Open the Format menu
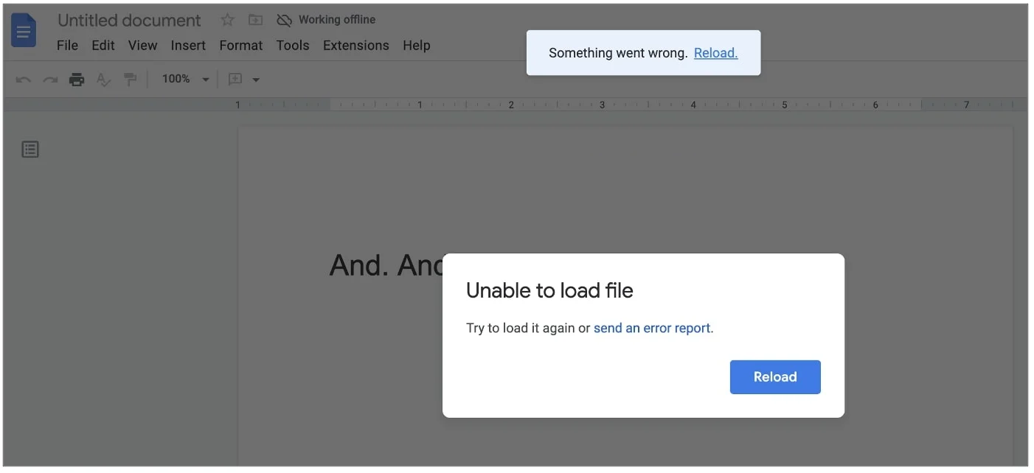 (x=240, y=45)
